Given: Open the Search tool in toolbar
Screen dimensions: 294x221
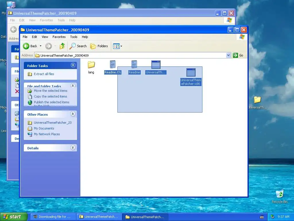Looking at the screenshot, I should coord(78,46).
